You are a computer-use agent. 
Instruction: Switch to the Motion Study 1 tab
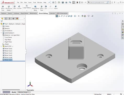tap(23, 92)
